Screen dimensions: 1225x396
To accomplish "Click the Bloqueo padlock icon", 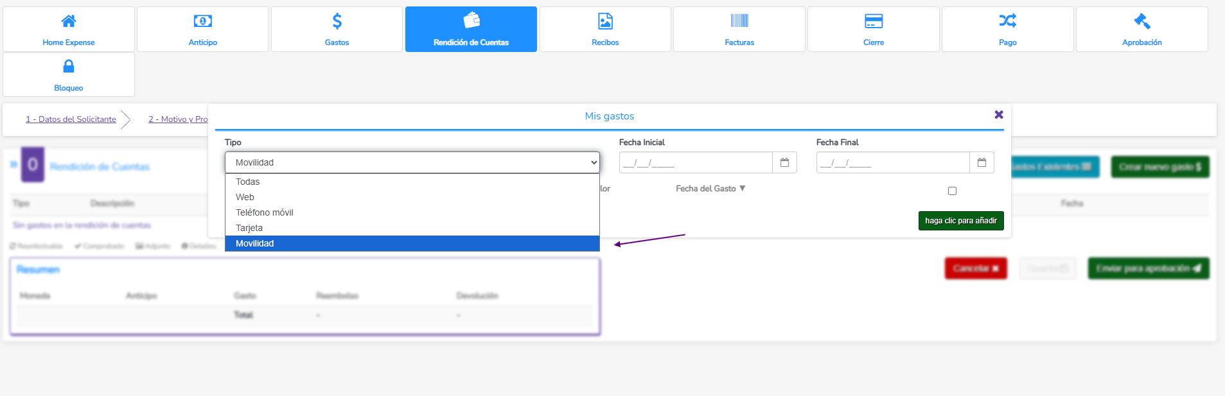I will [x=69, y=67].
